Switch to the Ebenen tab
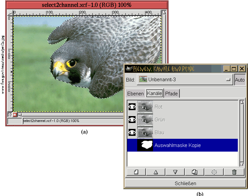The height and width of the screenshot is (196, 248). [x=135, y=94]
